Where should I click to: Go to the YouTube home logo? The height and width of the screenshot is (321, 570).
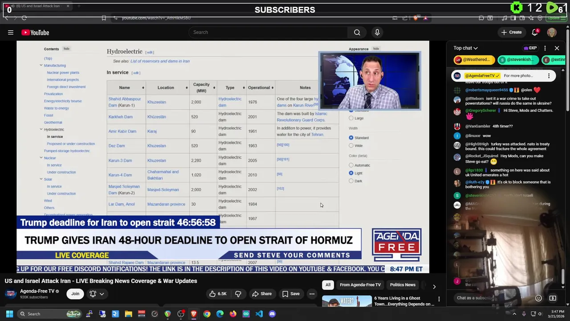point(35,33)
